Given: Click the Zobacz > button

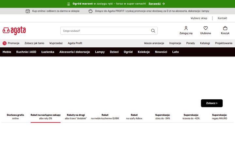Looking at the screenshot, I should point(211,103).
